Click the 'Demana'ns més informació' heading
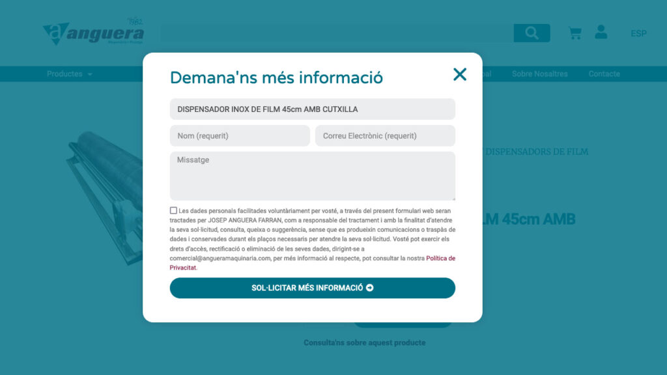This screenshot has height=375, width=667. click(276, 77)
